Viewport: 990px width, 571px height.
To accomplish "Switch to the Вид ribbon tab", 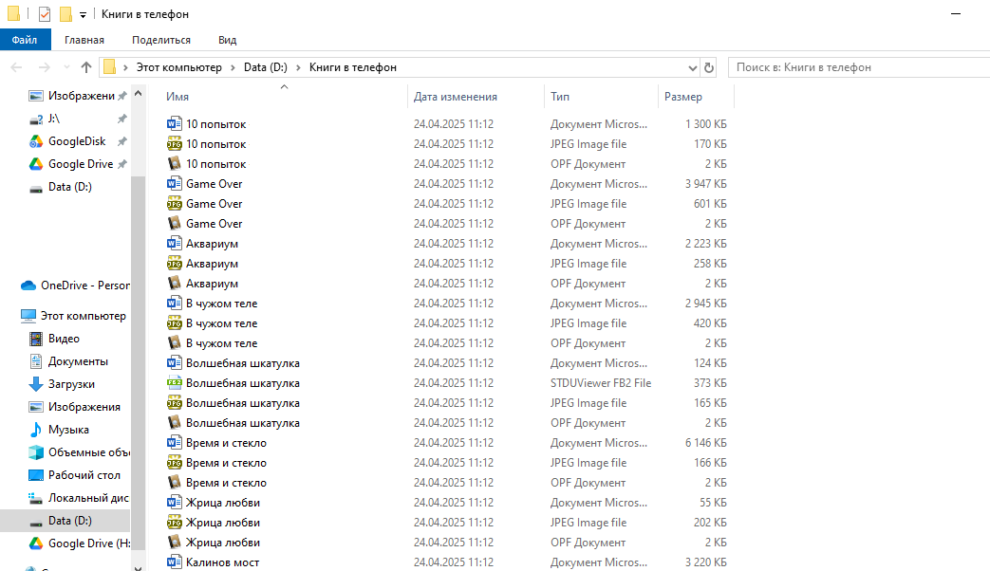I will tap(227, 40).
